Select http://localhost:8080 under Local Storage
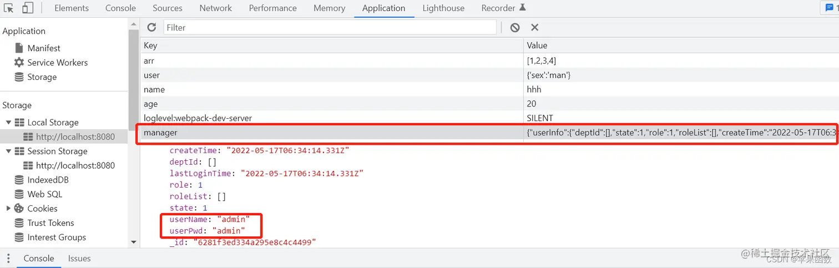This screenshot has height=268, width=839. pyautogui.click(x=75, y=136)
